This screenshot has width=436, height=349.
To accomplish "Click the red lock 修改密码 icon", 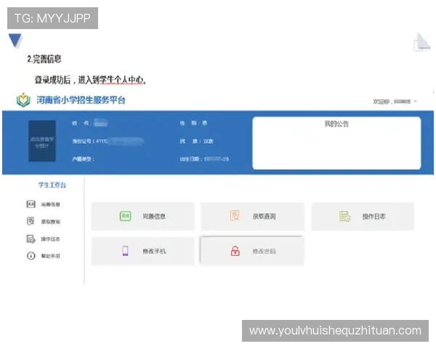I will [235, 251].
